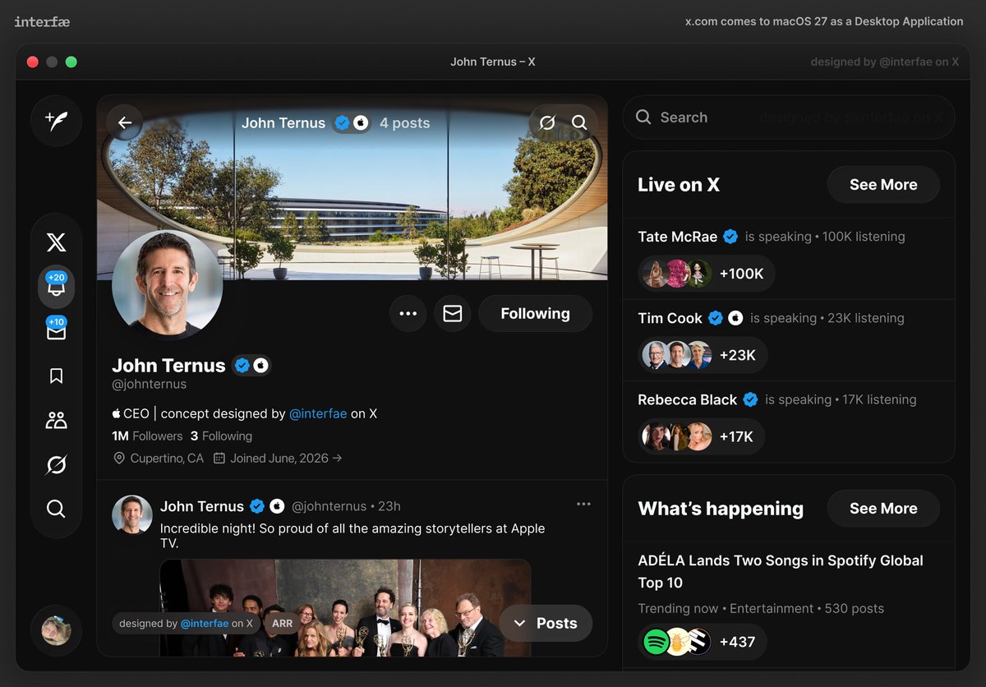Screen dimensions: 986x687
Task: Open ADÉLA Spotify Global Top 10 trend
Action: [781, 571]
